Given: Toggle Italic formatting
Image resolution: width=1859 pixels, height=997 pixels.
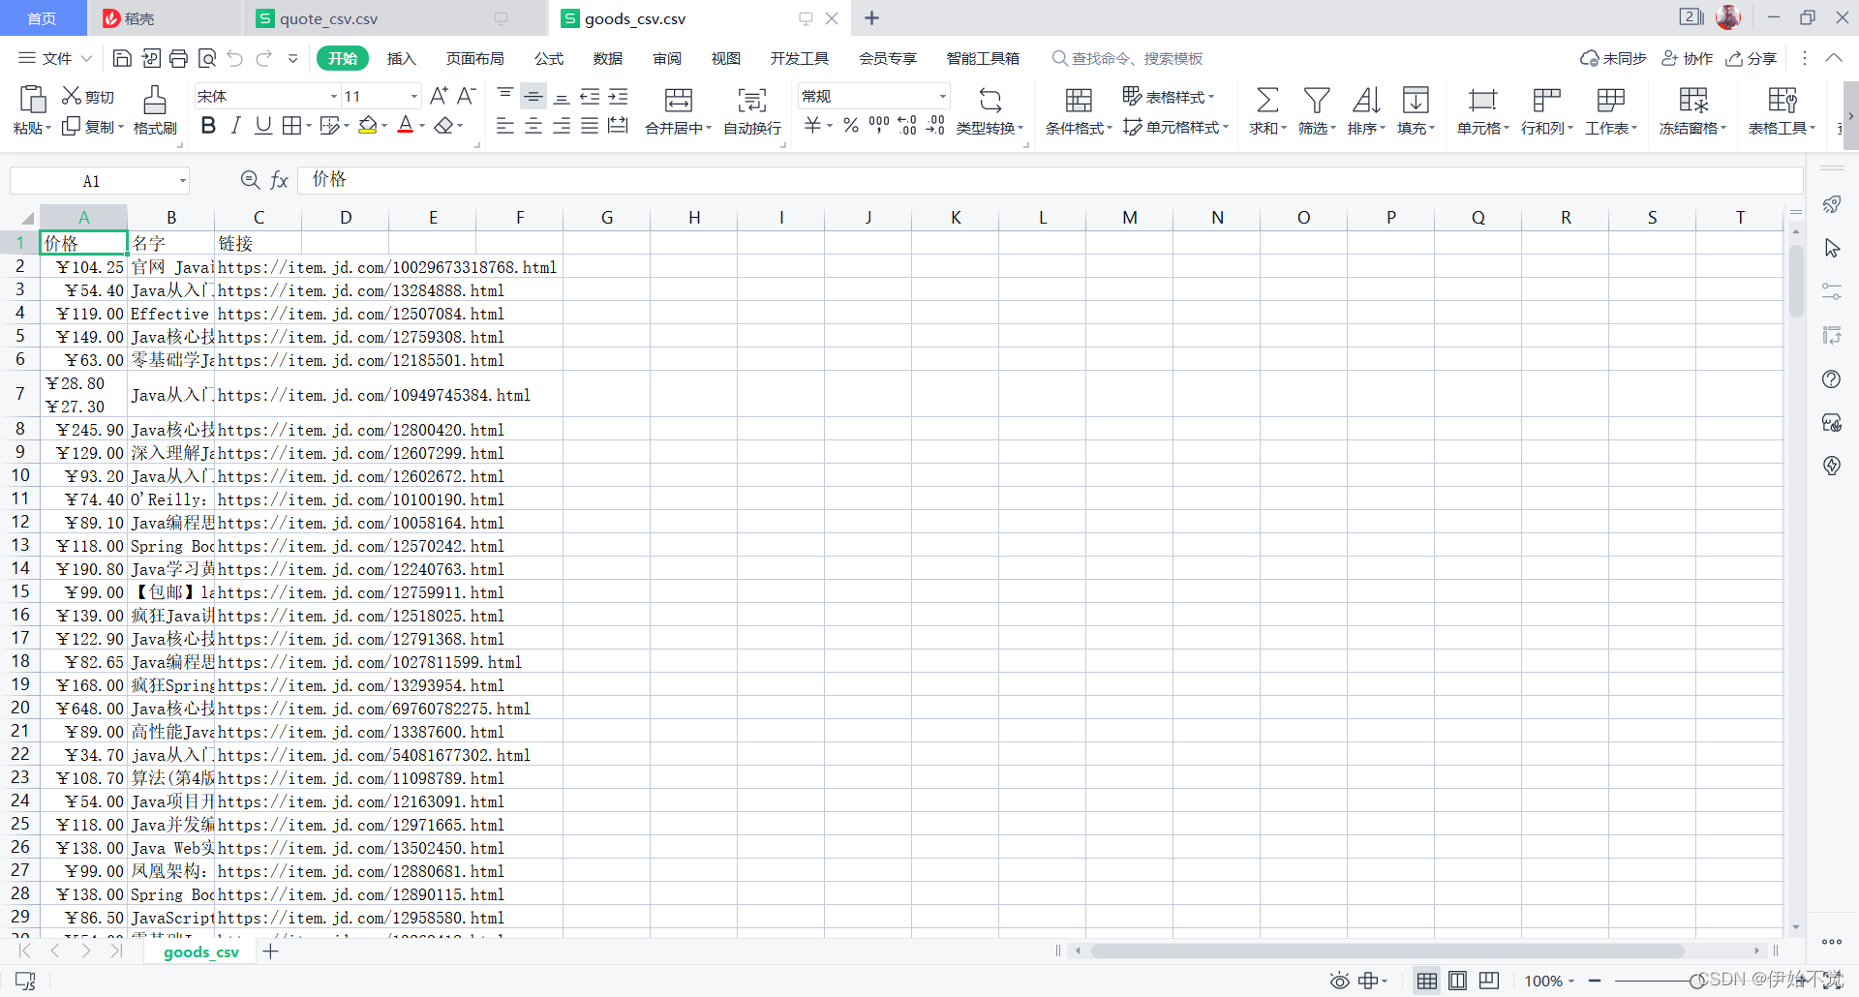Looking at the screenshot, I should [x=235, y=125].
